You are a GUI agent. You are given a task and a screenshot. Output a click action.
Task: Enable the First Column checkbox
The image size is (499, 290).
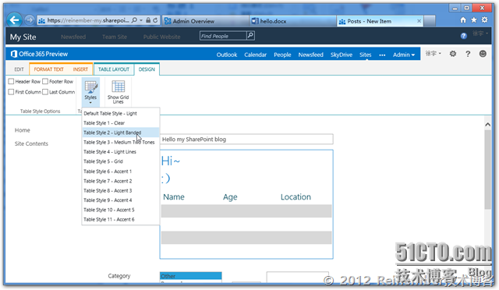tap(11, 92)
